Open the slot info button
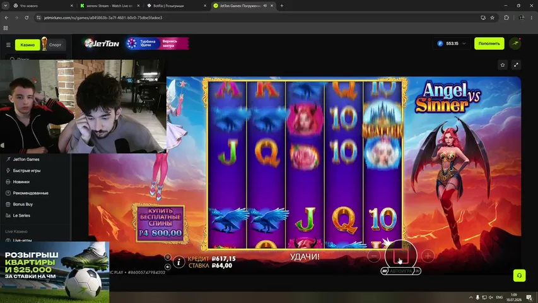 click(178, 262)
